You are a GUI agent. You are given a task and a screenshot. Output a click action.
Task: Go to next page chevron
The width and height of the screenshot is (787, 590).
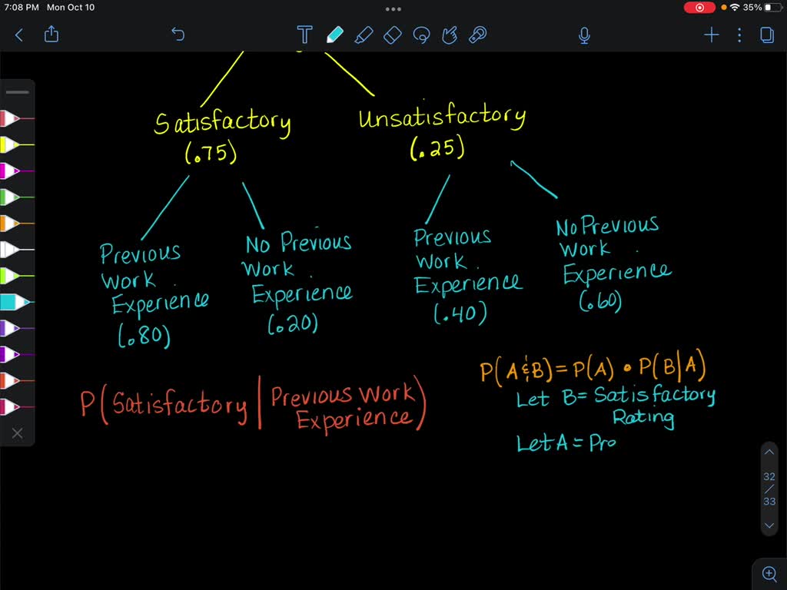pos(769,525)
